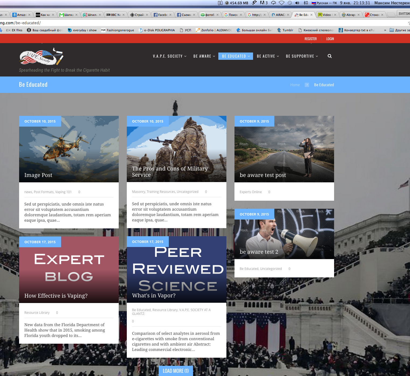Open Русская input source menu
This screenshot has height=376, width=410.
[x=324, y=3]
